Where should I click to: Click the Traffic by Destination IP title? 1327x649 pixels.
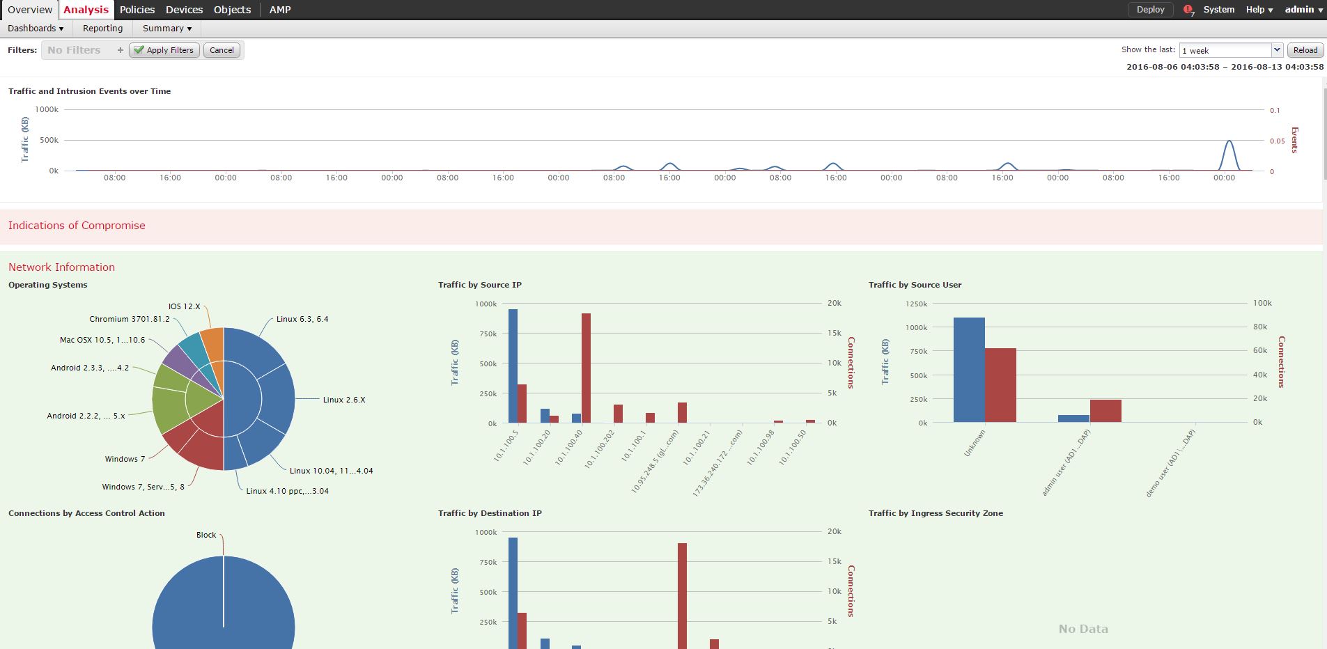[x=490, y=513]
